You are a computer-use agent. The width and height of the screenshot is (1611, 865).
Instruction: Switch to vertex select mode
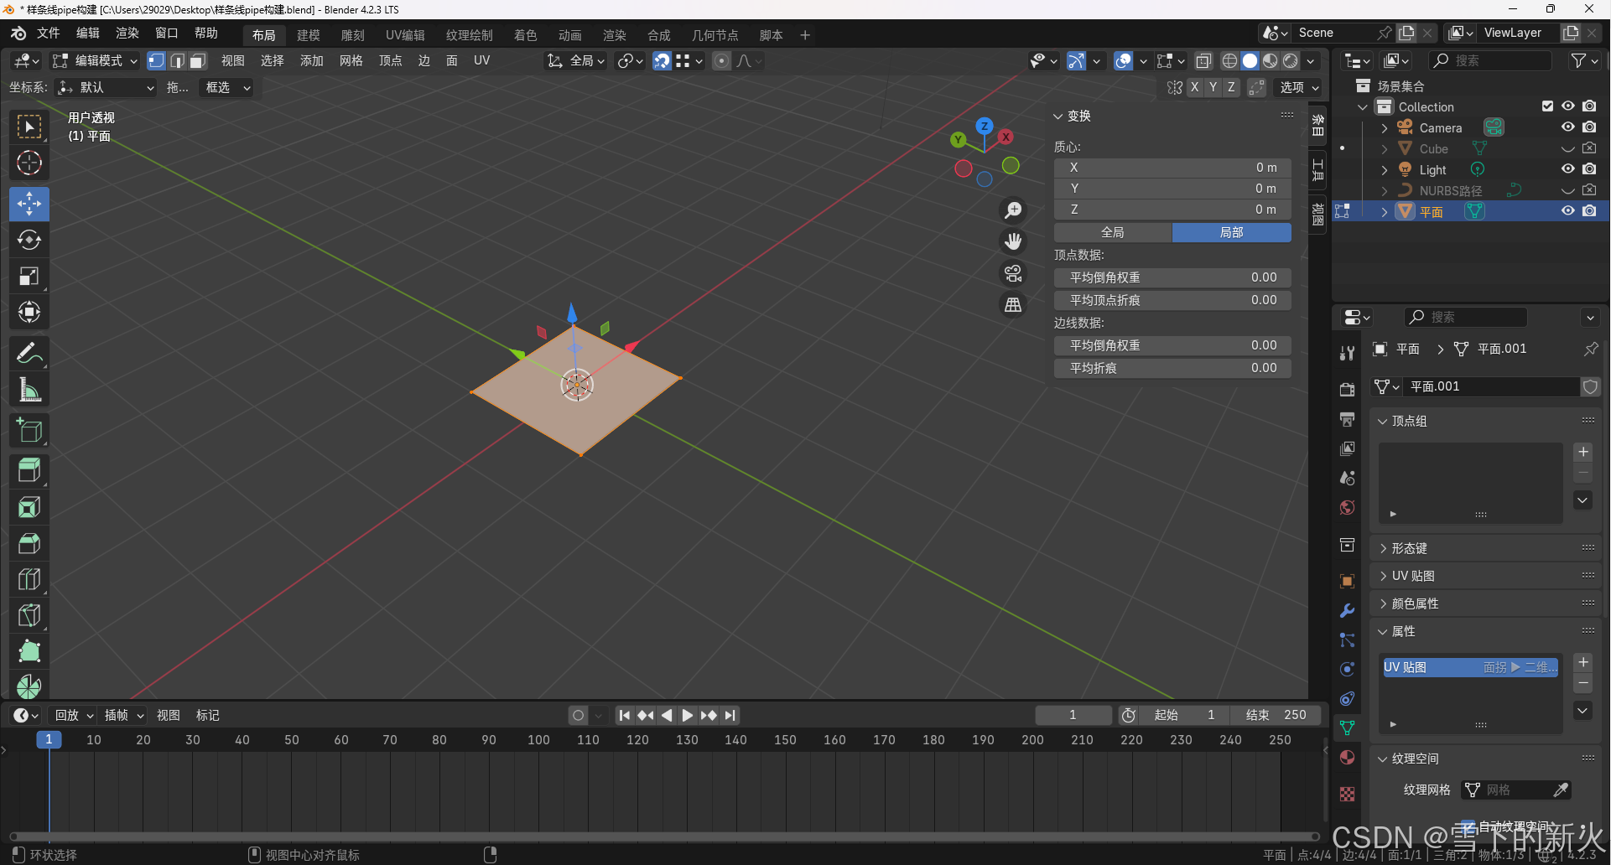156,60
